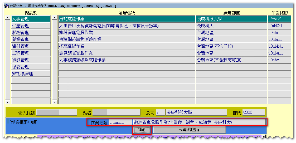Select 台灣網路課程測驗作業
Screen dimensions: 296x143
(127, 40)
